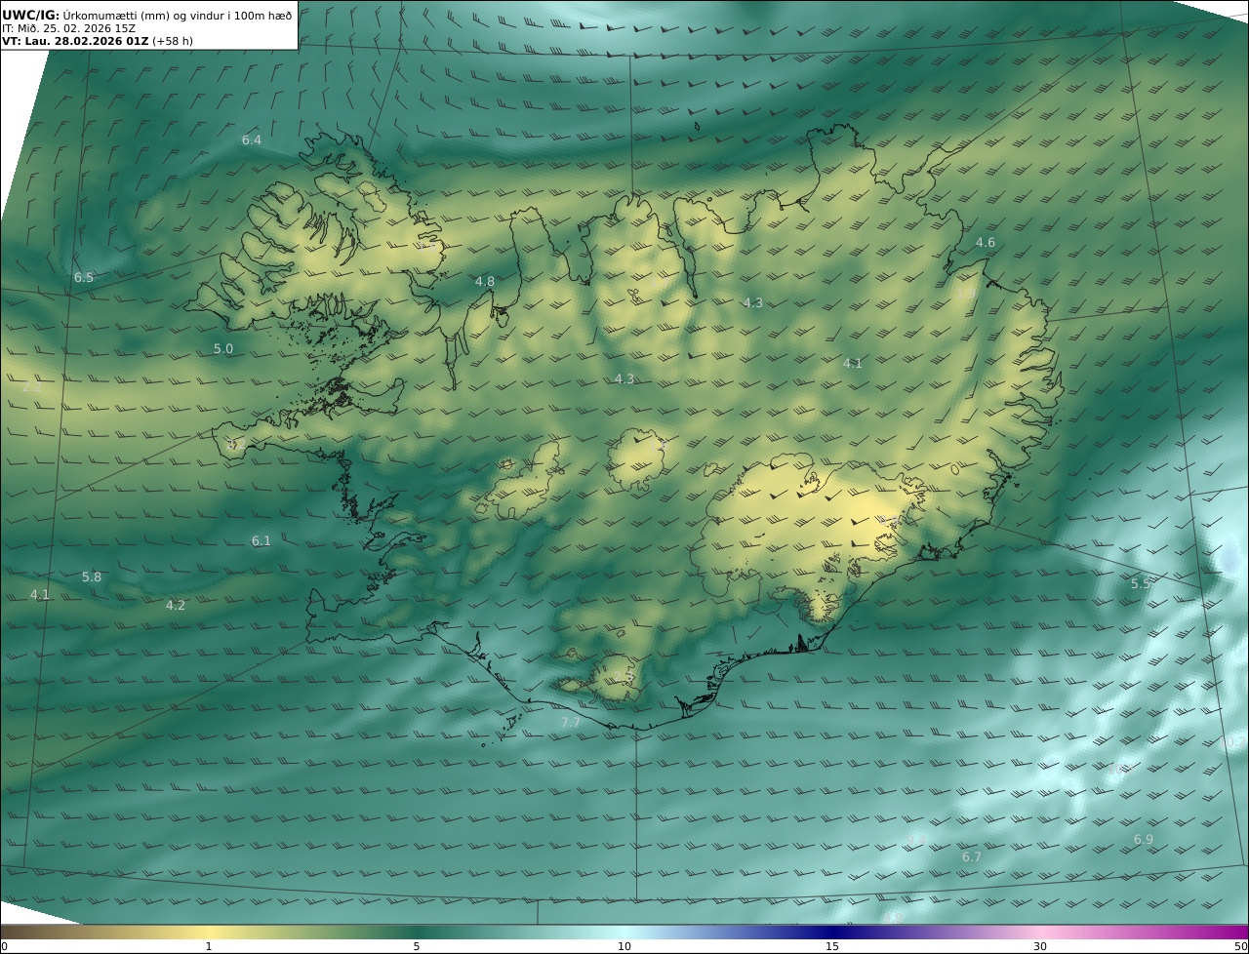Screen dimensions: 1249x954
Task: Click the color scale tick labelled 5
Action: pyautogui.click(x=417, y=946)
